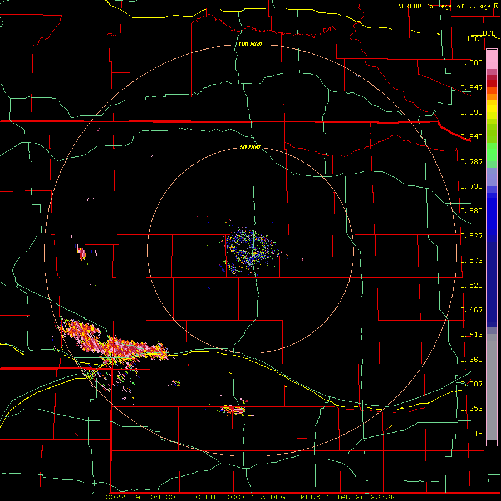Click the 0.787 scale value

(x=471, y=161)
